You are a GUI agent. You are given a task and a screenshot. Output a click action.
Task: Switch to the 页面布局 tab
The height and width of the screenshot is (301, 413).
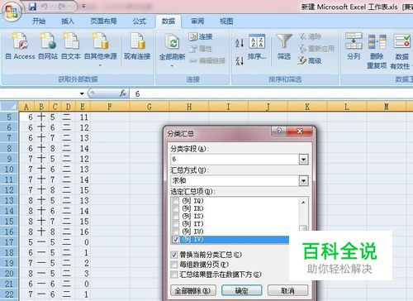click(x=103, y=21)
